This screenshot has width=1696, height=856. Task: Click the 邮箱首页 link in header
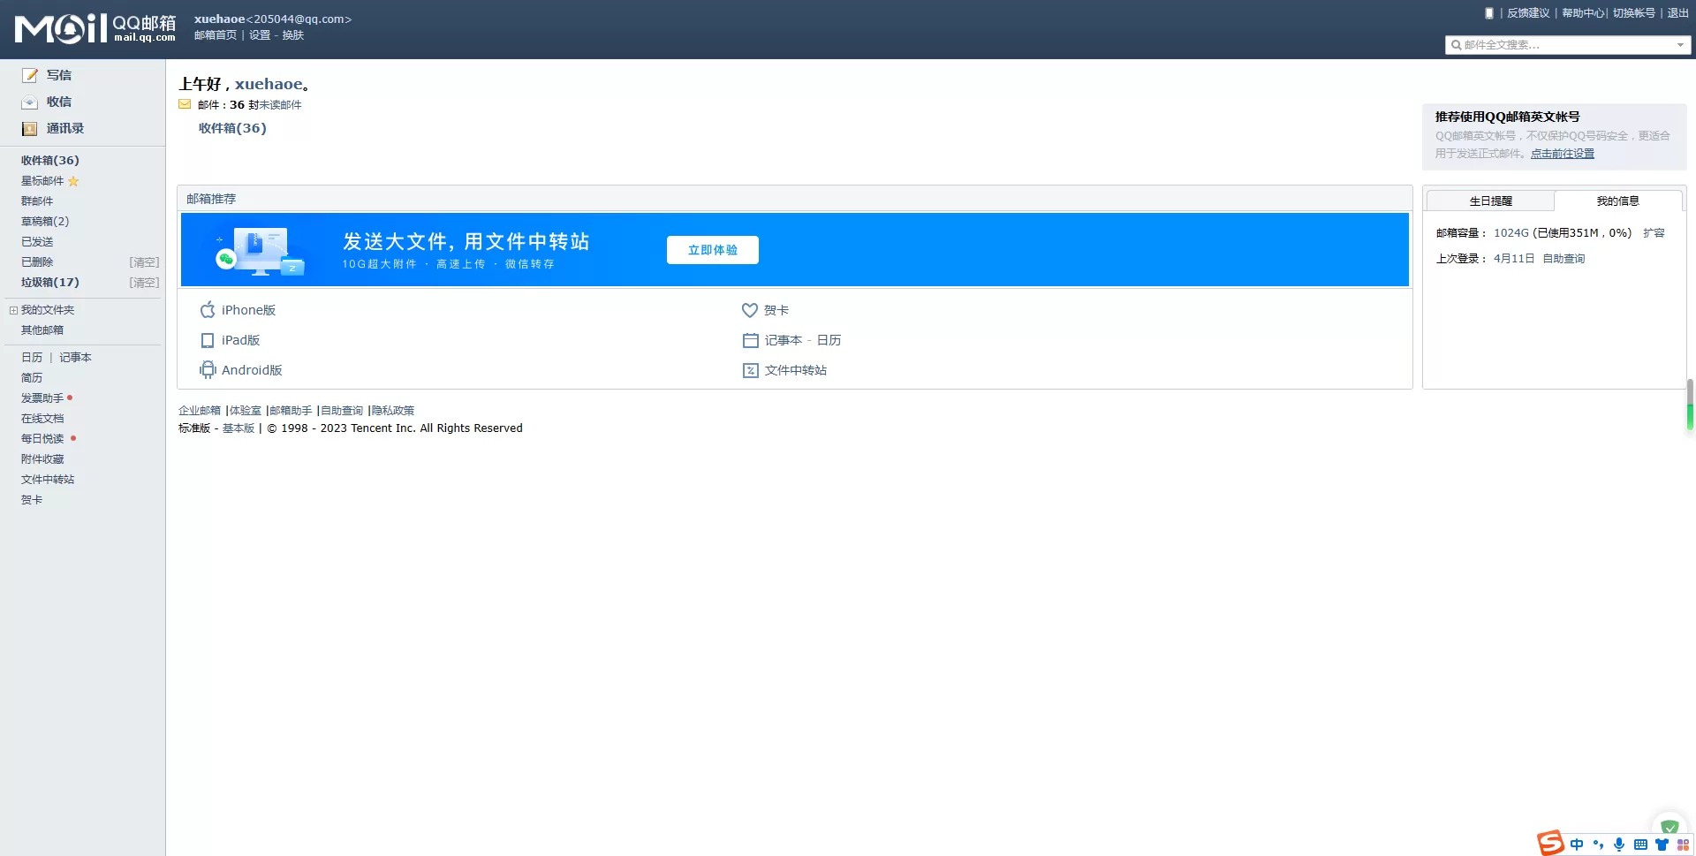tap(216, 35)
